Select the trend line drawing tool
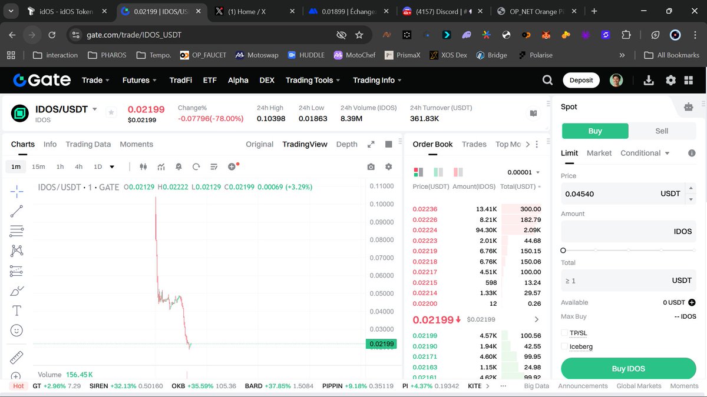Viewport: 707px width, 397px height. point(16,211)
